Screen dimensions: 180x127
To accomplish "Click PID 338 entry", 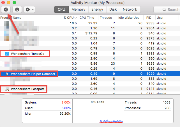I will pos(151,79).
